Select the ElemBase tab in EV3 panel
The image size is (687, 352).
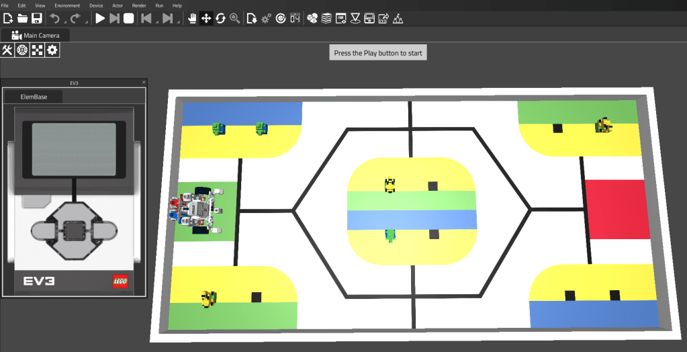click(34, 97)
